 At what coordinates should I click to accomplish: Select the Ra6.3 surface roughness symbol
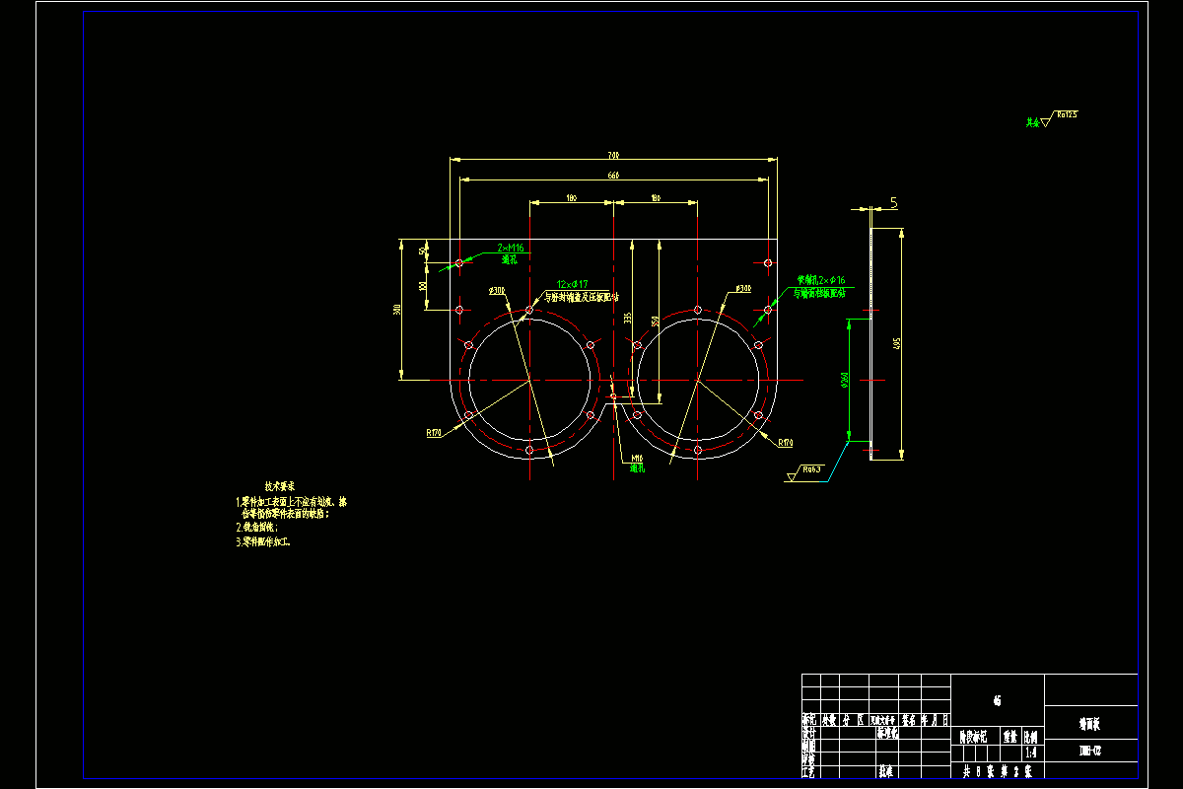(804, 473)
